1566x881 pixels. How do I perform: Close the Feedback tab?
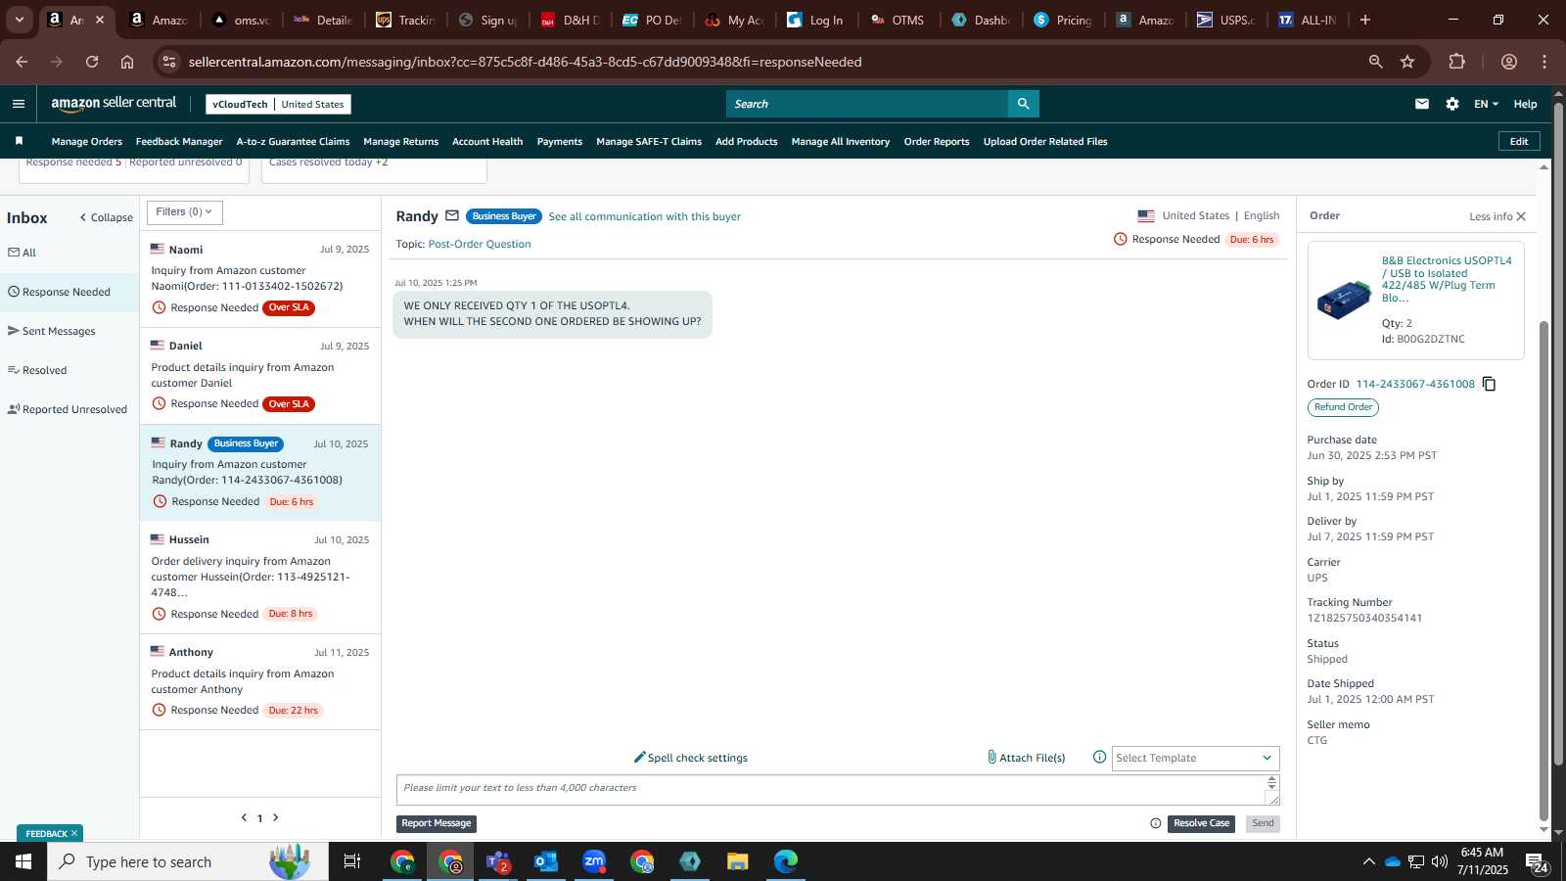[x=74, y=833]
